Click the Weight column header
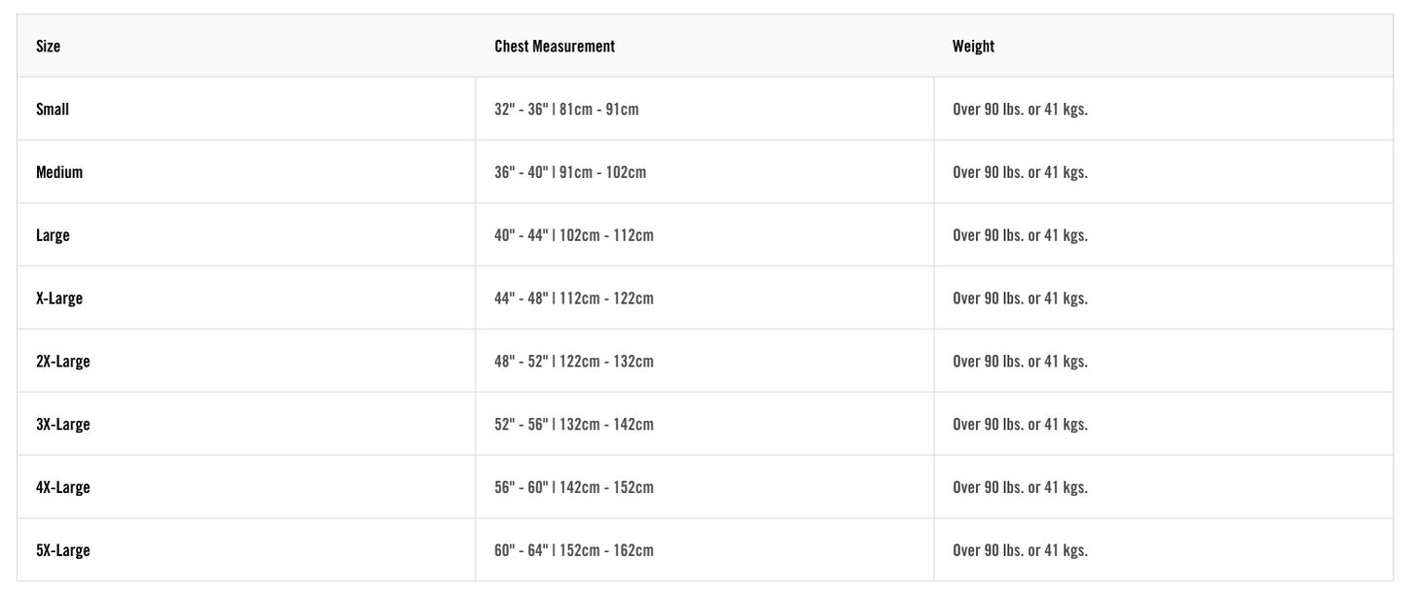1406x594 pixels. click(x=973, y=46)
